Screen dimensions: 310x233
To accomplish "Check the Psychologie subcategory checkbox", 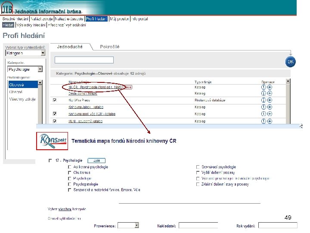I will click(x=69, y=179).
